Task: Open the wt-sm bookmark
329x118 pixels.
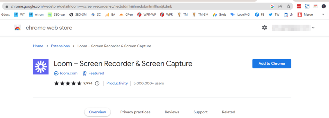Action: (36, 15)
